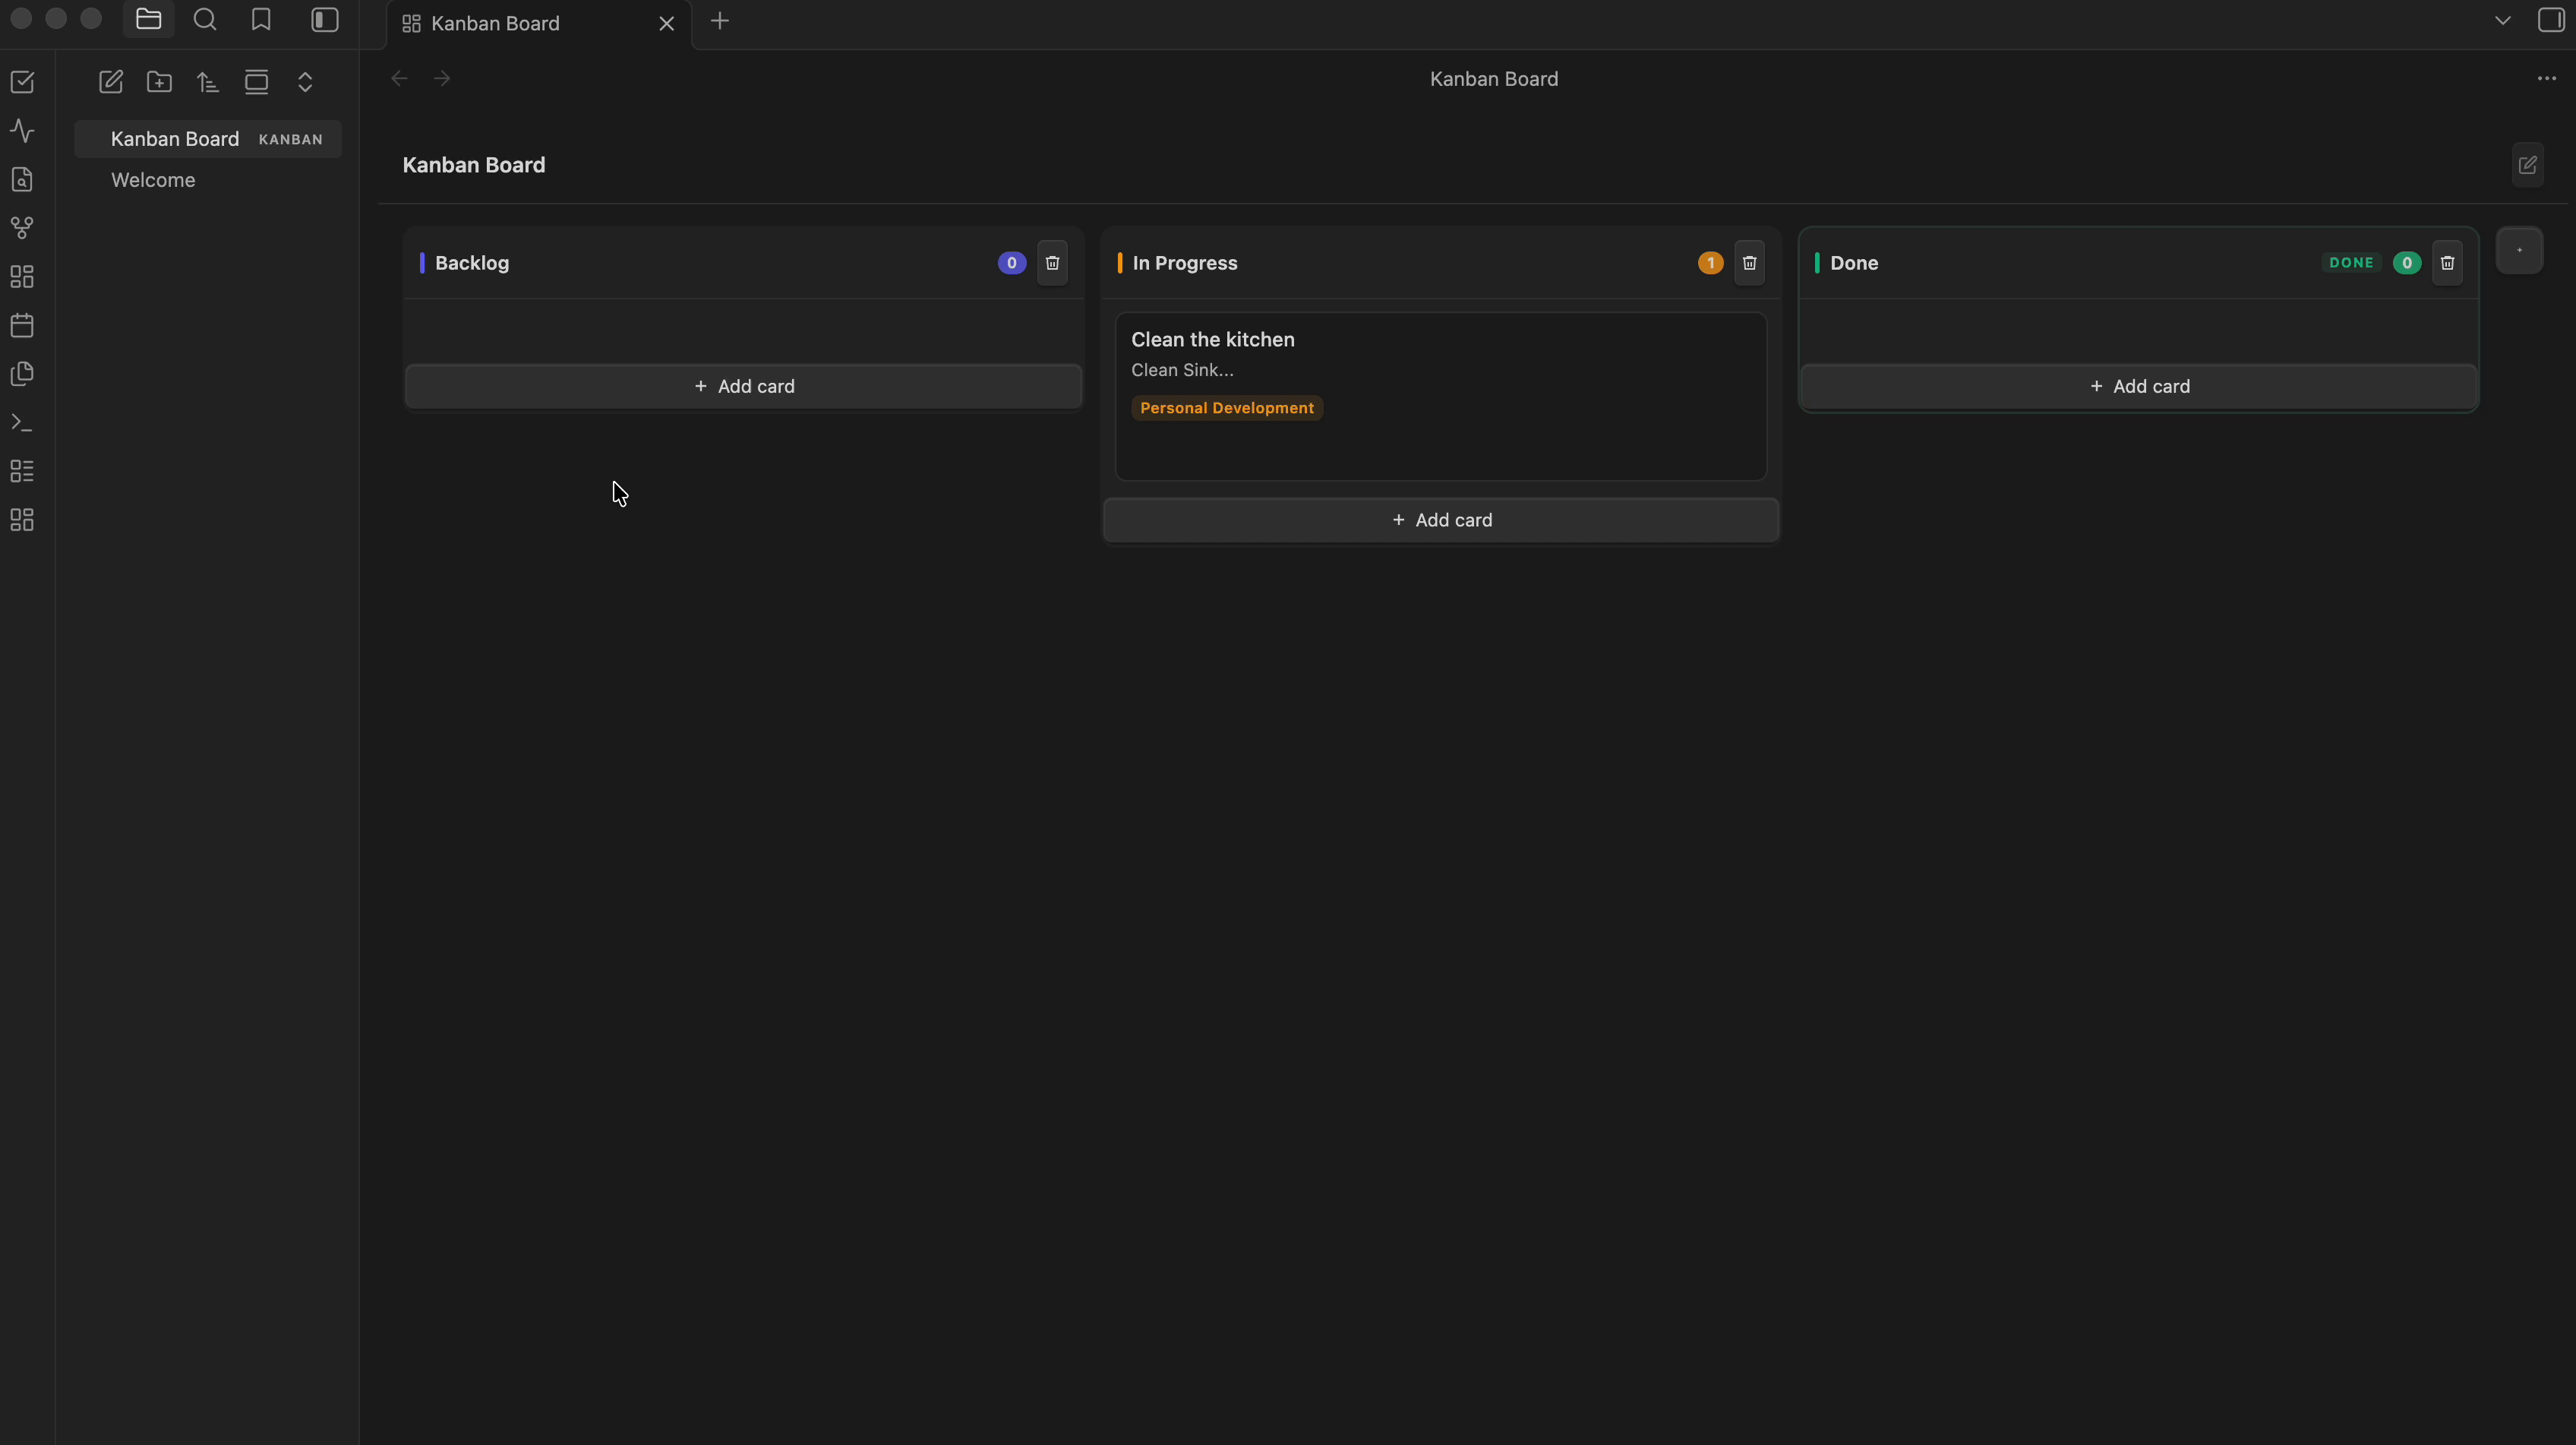Delete the Backlog column
The image size is (2576, 1445).
click(x=1052, y=263)
